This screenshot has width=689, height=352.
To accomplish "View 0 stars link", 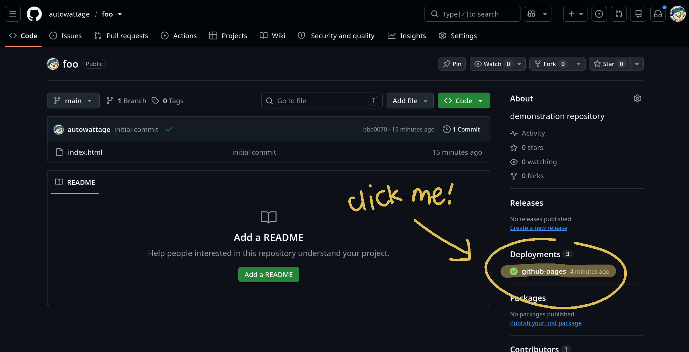I will click(x=527, y=148).
